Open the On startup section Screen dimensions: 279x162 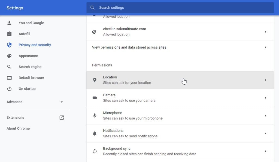pos(27,89)
